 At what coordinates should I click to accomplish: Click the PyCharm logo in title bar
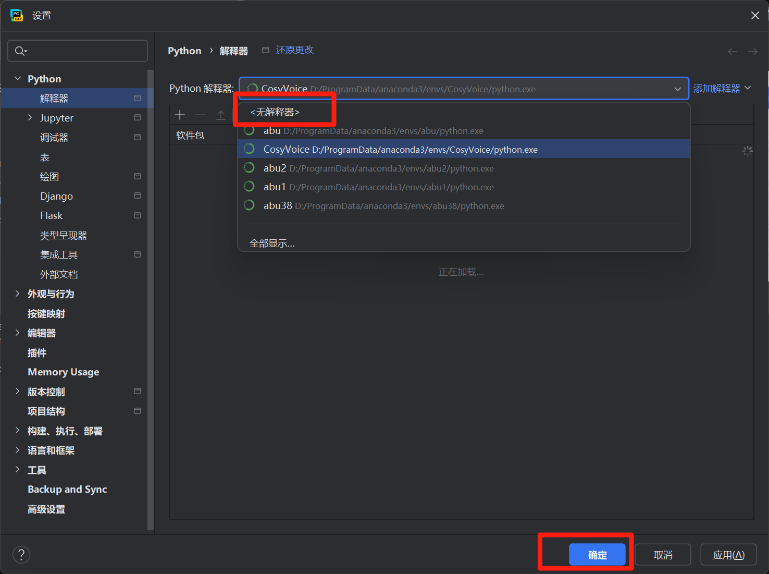[x=17, y=15]
